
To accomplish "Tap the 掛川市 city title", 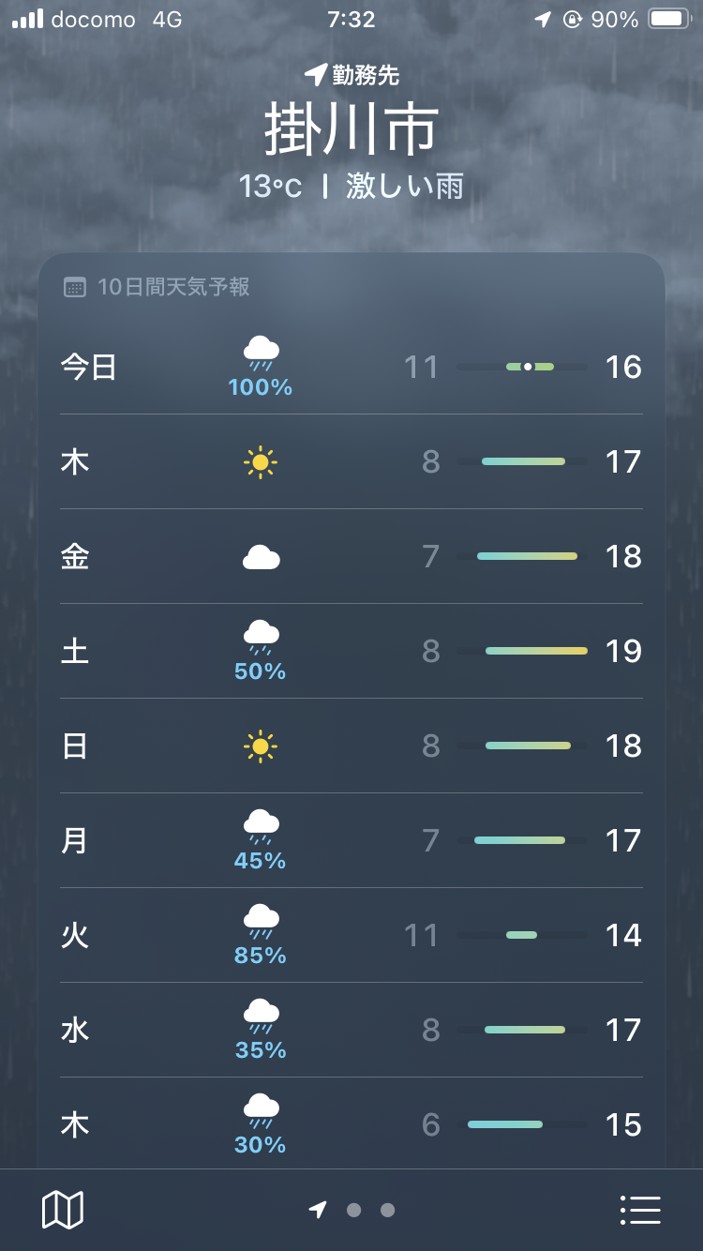I will point(351,130).
